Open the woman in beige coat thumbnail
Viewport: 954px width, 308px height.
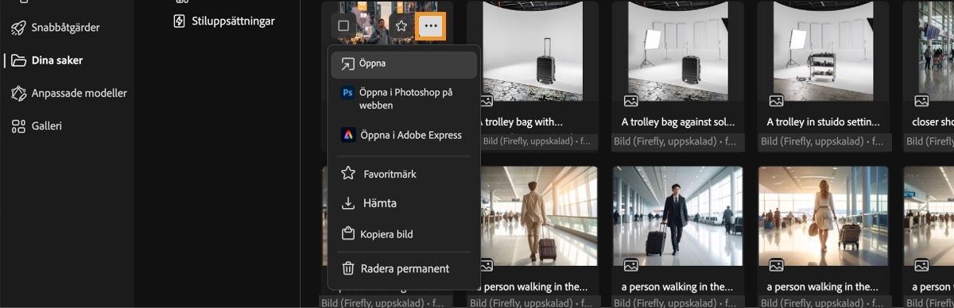823,216
